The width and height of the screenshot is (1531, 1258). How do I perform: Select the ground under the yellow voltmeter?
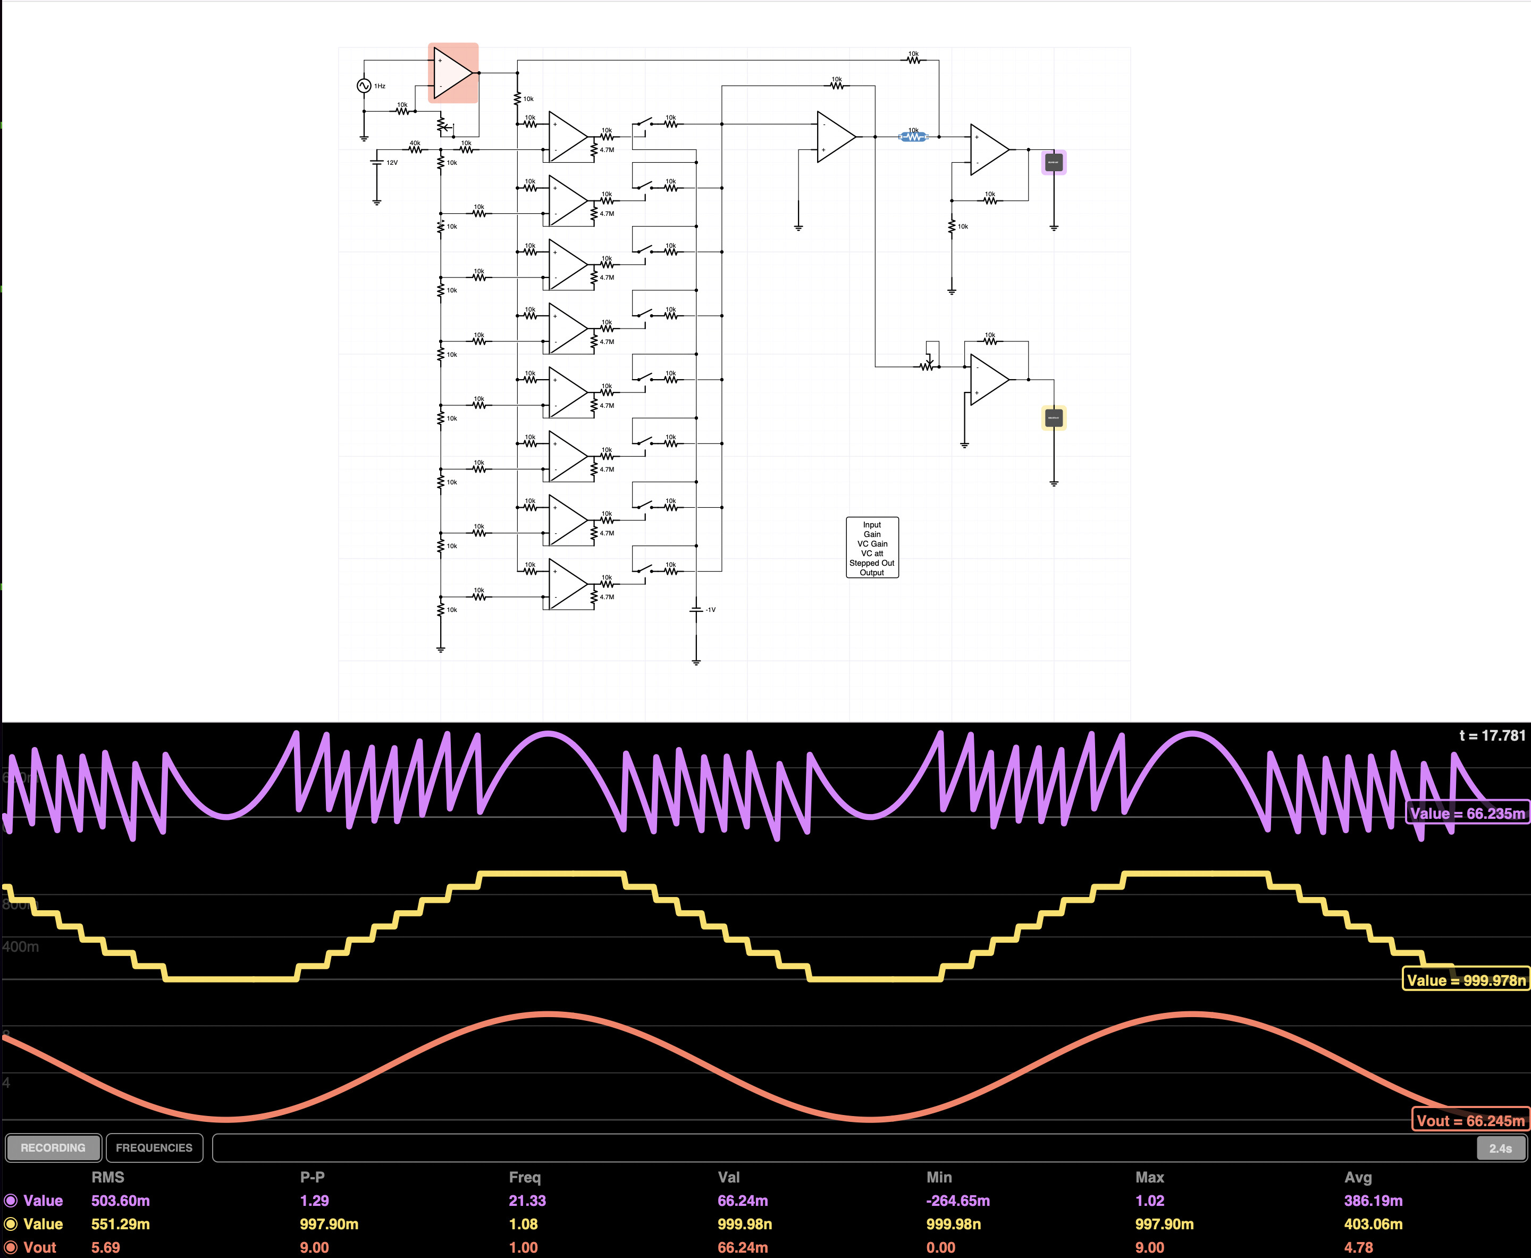pos(1054,483)
